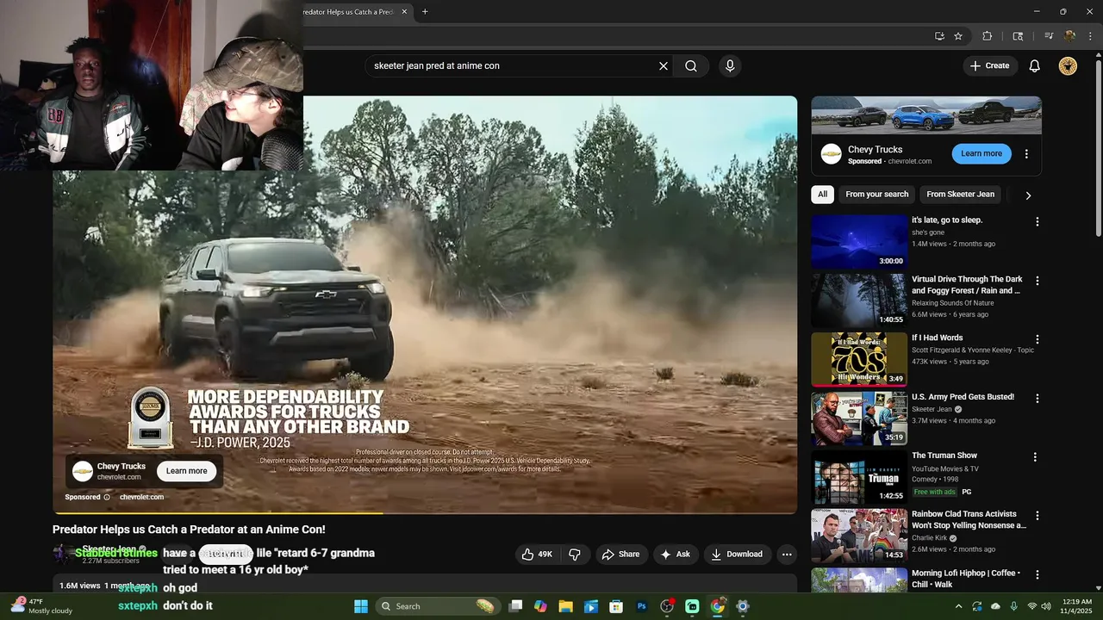Open new browser tab

click(425, 12)
